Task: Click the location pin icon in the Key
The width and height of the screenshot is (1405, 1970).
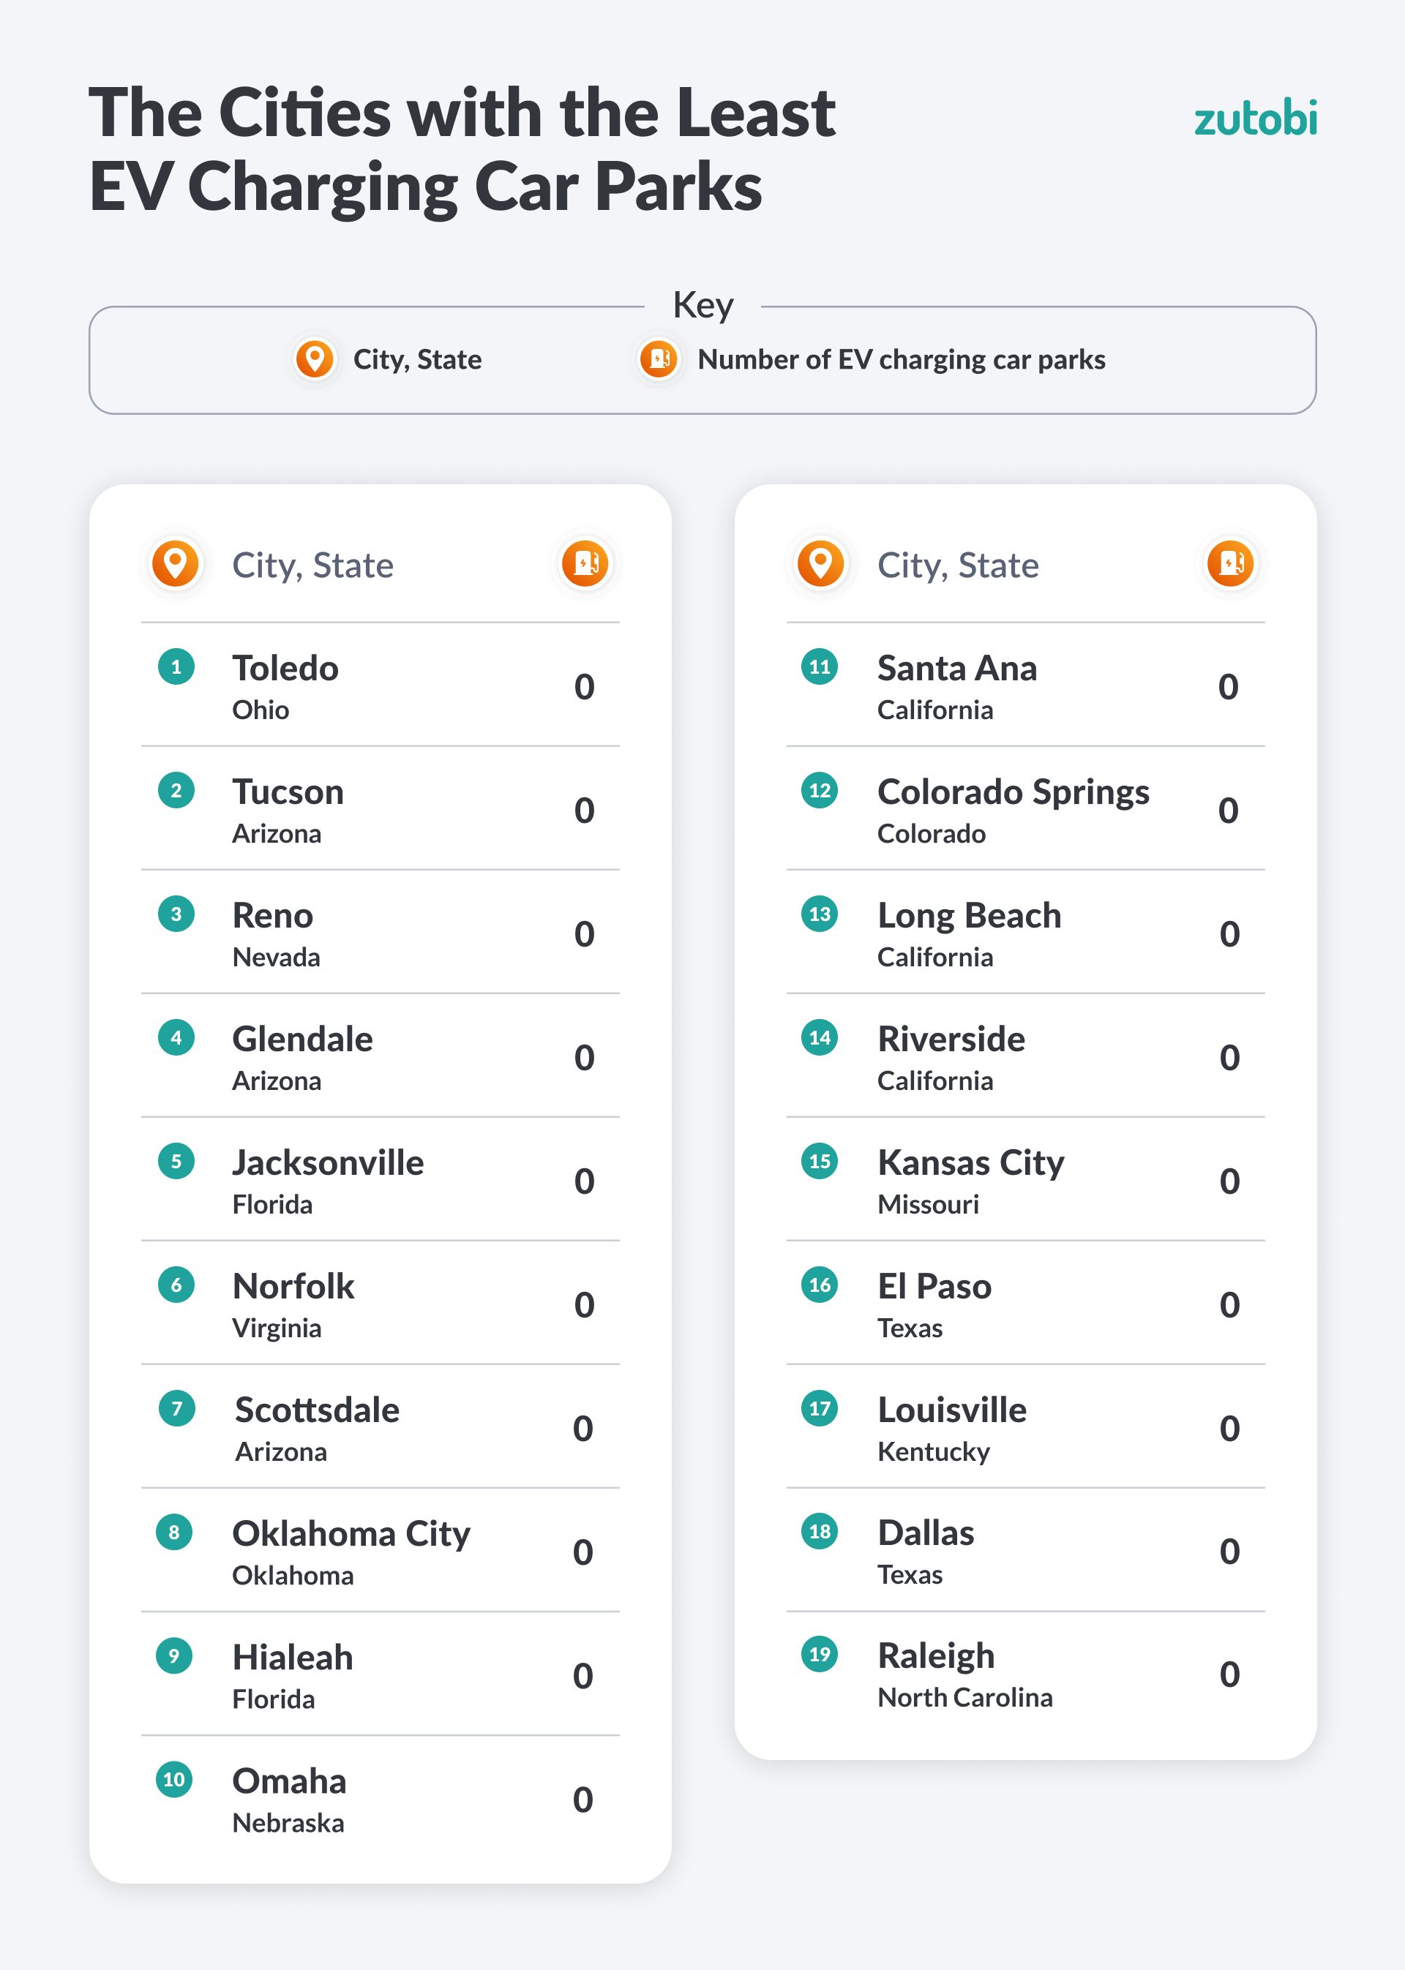Action: [x=314, y=358]
